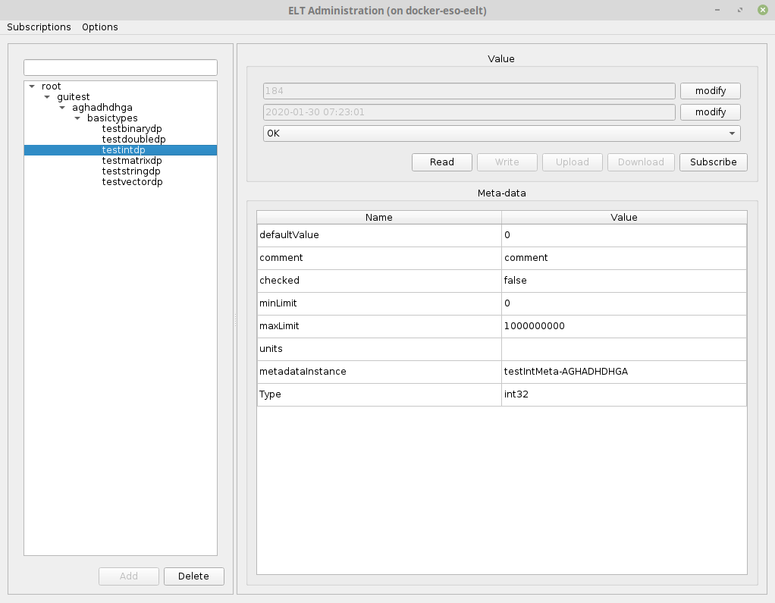Viewport: 775px width, 603px height.
Task: Select testvectordp in the tree
Action: tap(132, 182)
